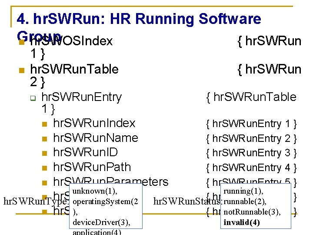The width and height of the screenshot is (313, 235).
Task: Select the text hrSWRunTable
Action: (x=74, y=69)
